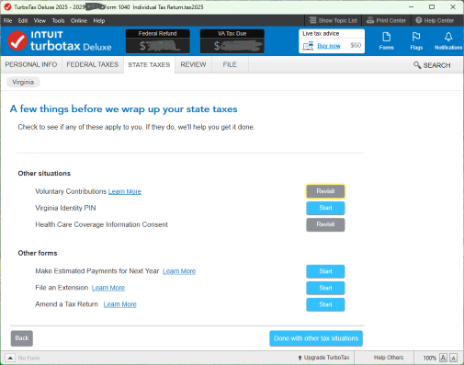
Task: Open the File menu
Action: [x=7, y=20]
